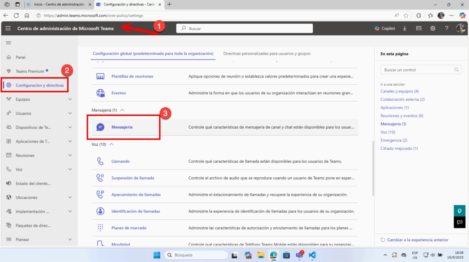Click the Buscar un control field
This screenshot has width=469, height=262.
point(416,70)
